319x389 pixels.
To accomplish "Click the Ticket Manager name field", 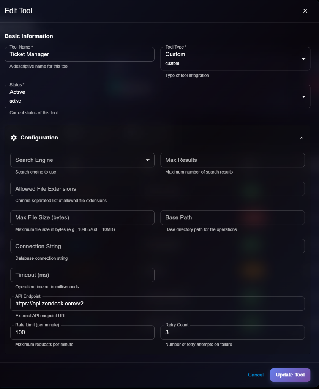I will click(79, 54).
